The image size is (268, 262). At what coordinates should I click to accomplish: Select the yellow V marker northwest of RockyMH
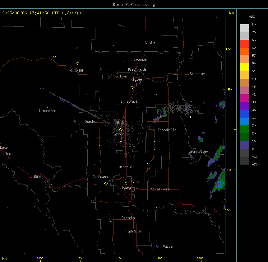click(x=54, y=57)
